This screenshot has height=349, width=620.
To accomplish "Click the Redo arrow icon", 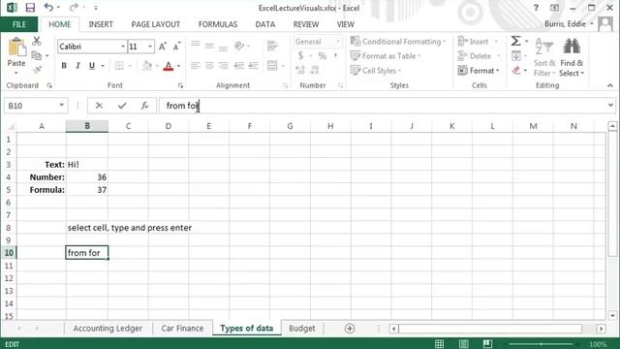I will pos(74,7).
